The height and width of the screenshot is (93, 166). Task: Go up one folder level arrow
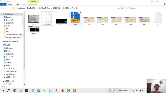tap(11, 8)
